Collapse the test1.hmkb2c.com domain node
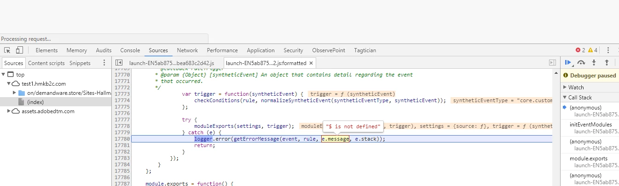The height and width of the screenshot is (186, 619). 9,84
